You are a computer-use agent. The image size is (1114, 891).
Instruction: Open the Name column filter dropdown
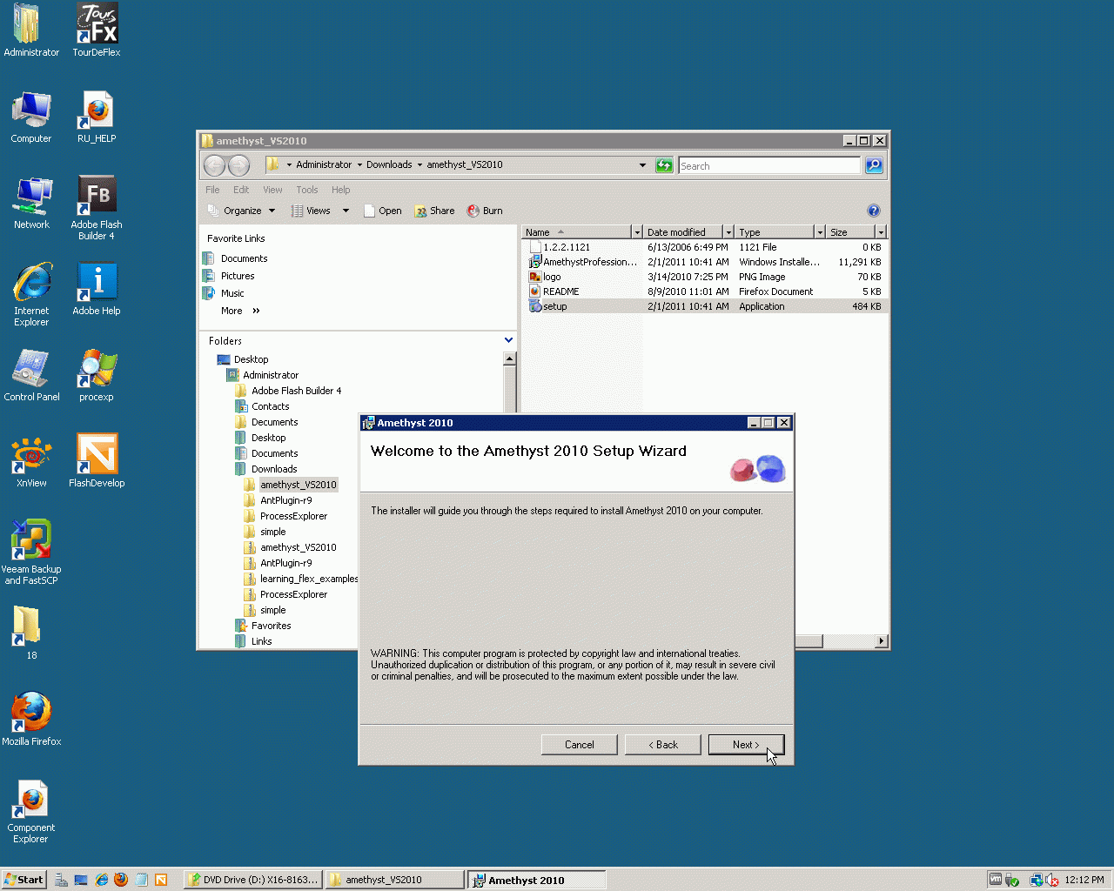[637, 232]
